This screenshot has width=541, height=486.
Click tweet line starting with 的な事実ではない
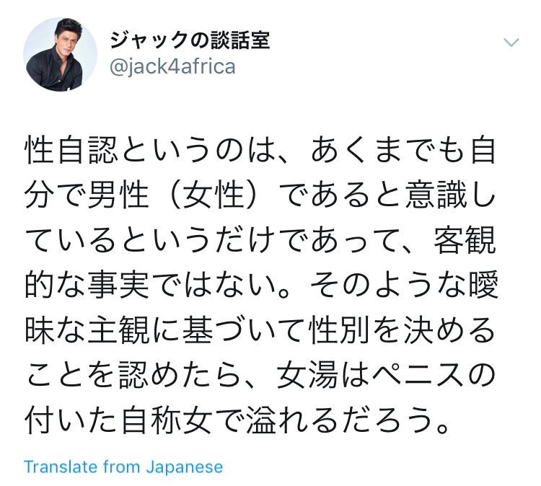(x=261, y=285)
